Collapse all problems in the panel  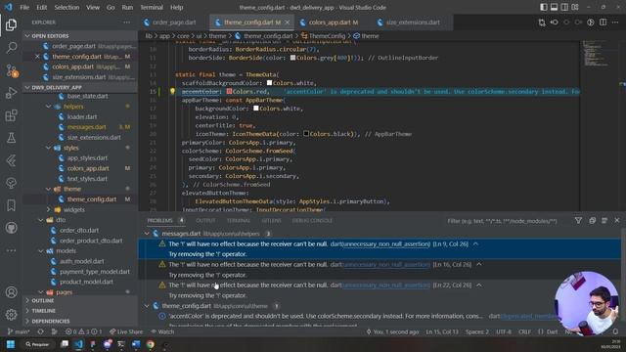point(592,220)
